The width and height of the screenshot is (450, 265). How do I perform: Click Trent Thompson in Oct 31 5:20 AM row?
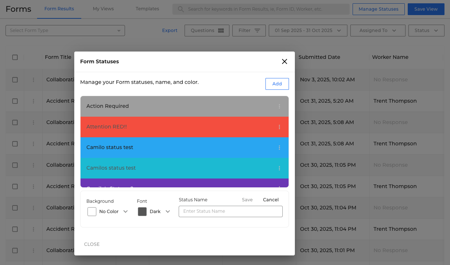tap(395, 101)
